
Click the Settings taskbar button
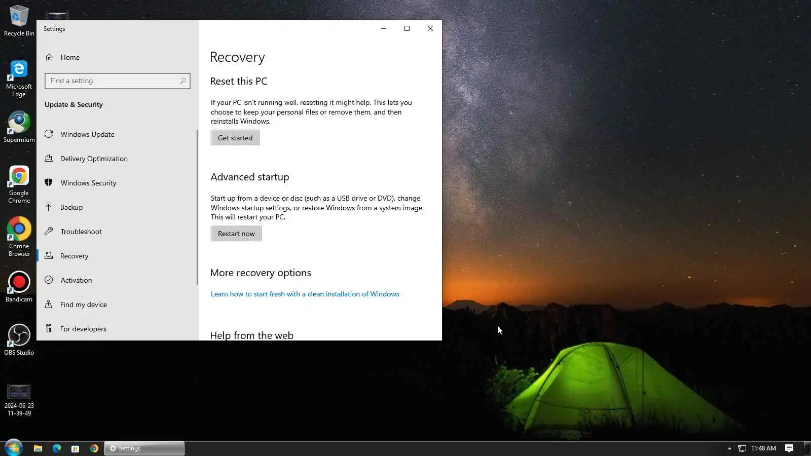[144, 448]
